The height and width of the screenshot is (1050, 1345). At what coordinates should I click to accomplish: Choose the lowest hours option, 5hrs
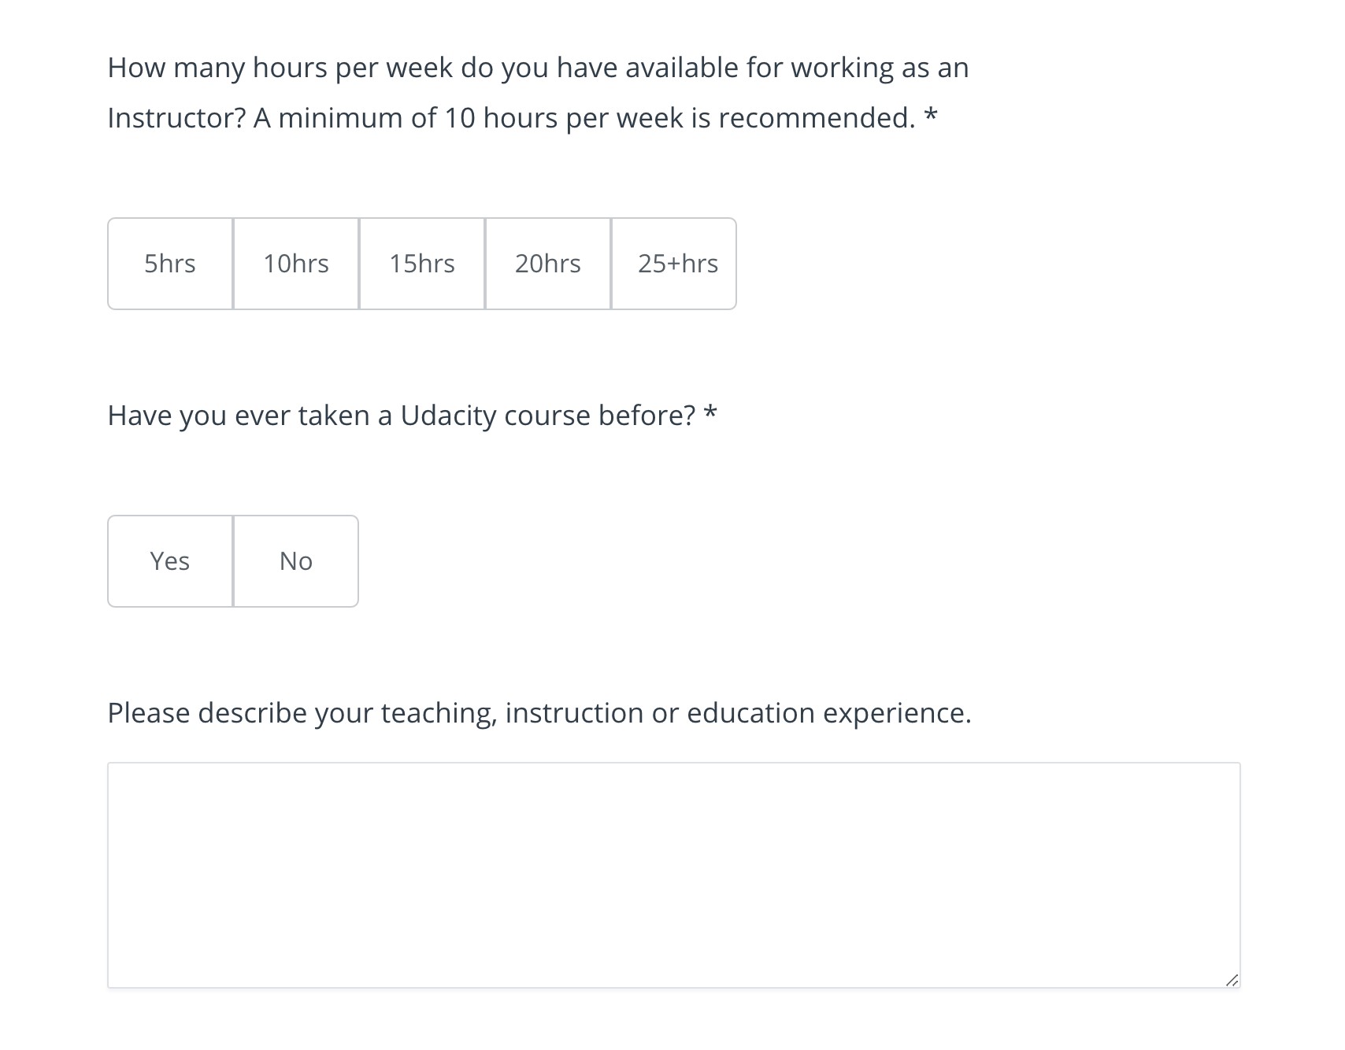coord(169,264)
